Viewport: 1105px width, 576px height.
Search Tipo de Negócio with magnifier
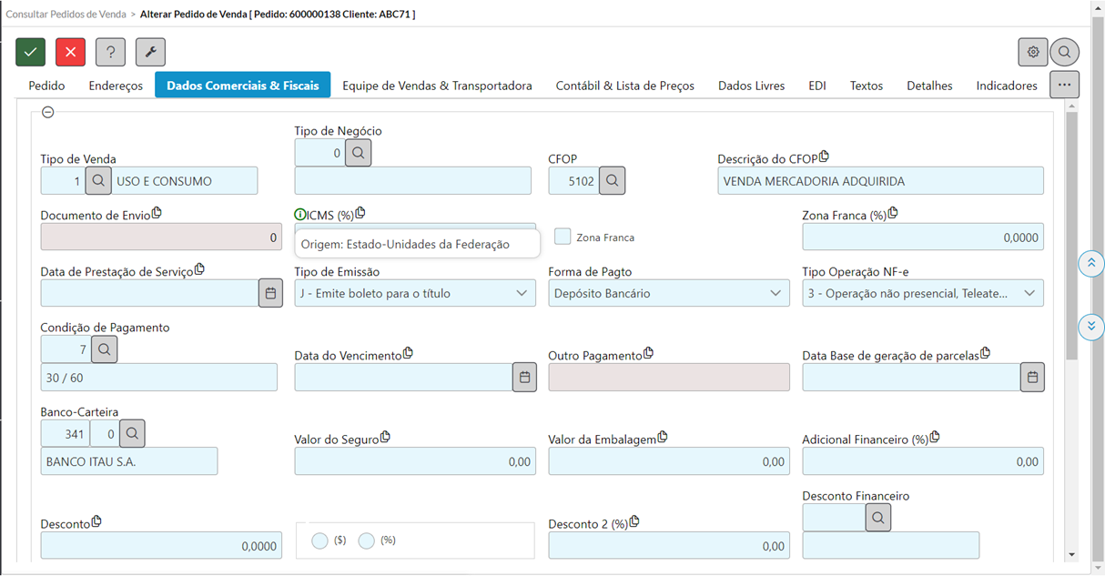[x=358, y=153]
